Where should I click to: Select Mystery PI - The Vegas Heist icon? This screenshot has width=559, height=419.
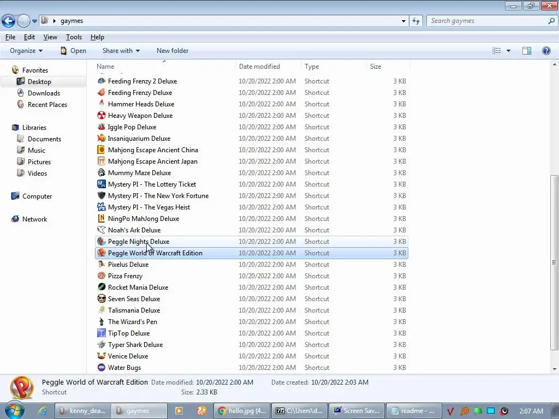pos(102,207)
